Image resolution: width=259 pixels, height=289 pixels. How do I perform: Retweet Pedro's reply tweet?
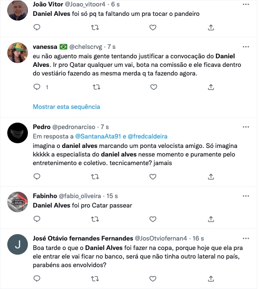pyautogui.click(x=96, y=176)
